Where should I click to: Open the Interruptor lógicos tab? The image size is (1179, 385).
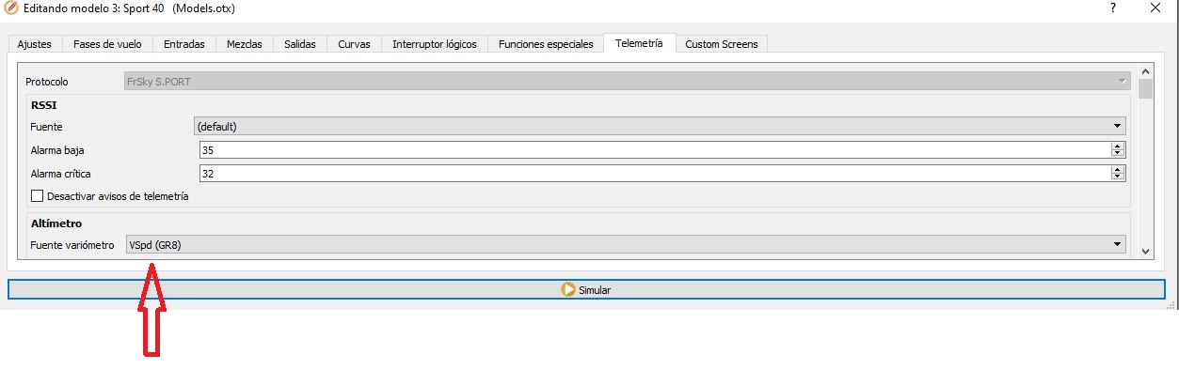click(x=434, y=44)
